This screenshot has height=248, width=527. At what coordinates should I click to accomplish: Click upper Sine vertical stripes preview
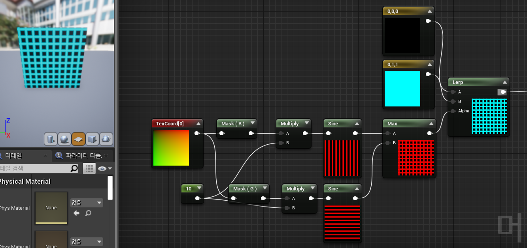pyautogui.click(x=342, y=158)
